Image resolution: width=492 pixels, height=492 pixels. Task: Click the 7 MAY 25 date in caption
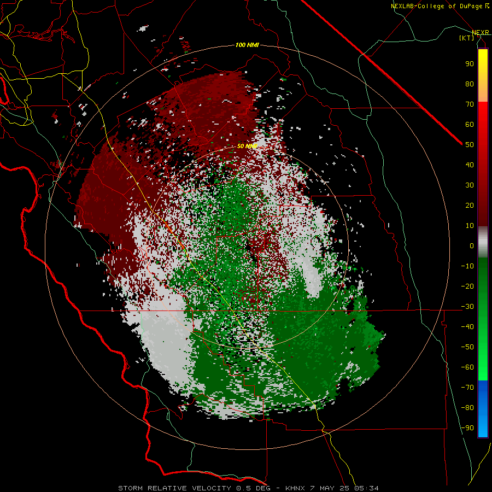pyautogui.click(x=330, y=488)
